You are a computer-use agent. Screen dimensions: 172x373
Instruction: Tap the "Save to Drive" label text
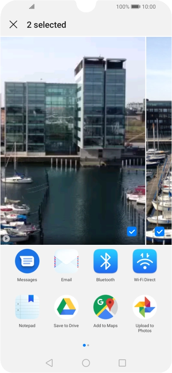pyautogui.click(x=66, y=326)
